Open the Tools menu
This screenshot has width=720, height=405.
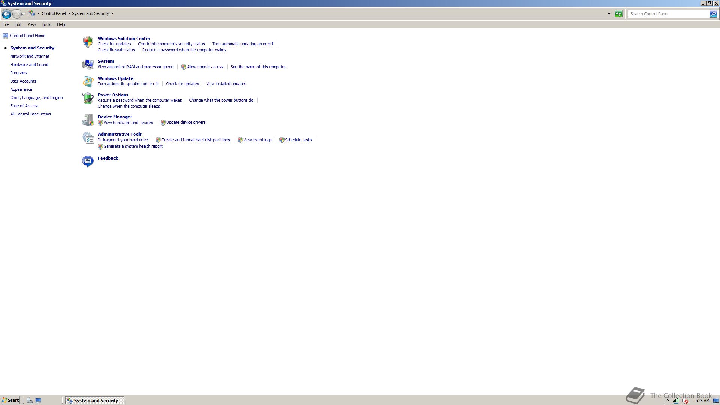point(46,24)
